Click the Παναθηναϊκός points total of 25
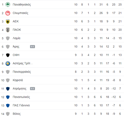Viewport: 124px width, 118px height. click(120, 4)
